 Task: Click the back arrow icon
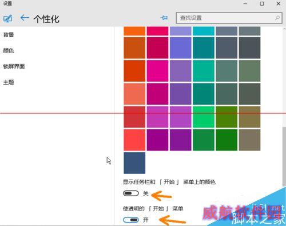pyautogui.click(x=25, y=18)
